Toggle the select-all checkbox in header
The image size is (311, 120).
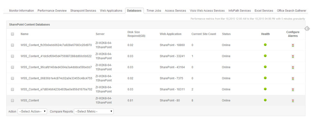click(x=13, y=34)
